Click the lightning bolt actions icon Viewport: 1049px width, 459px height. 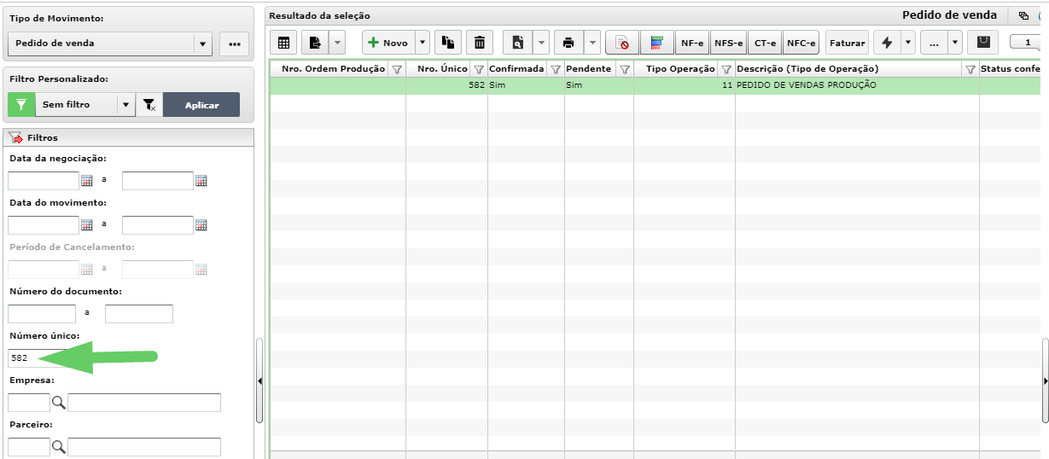tap(887, 43)
